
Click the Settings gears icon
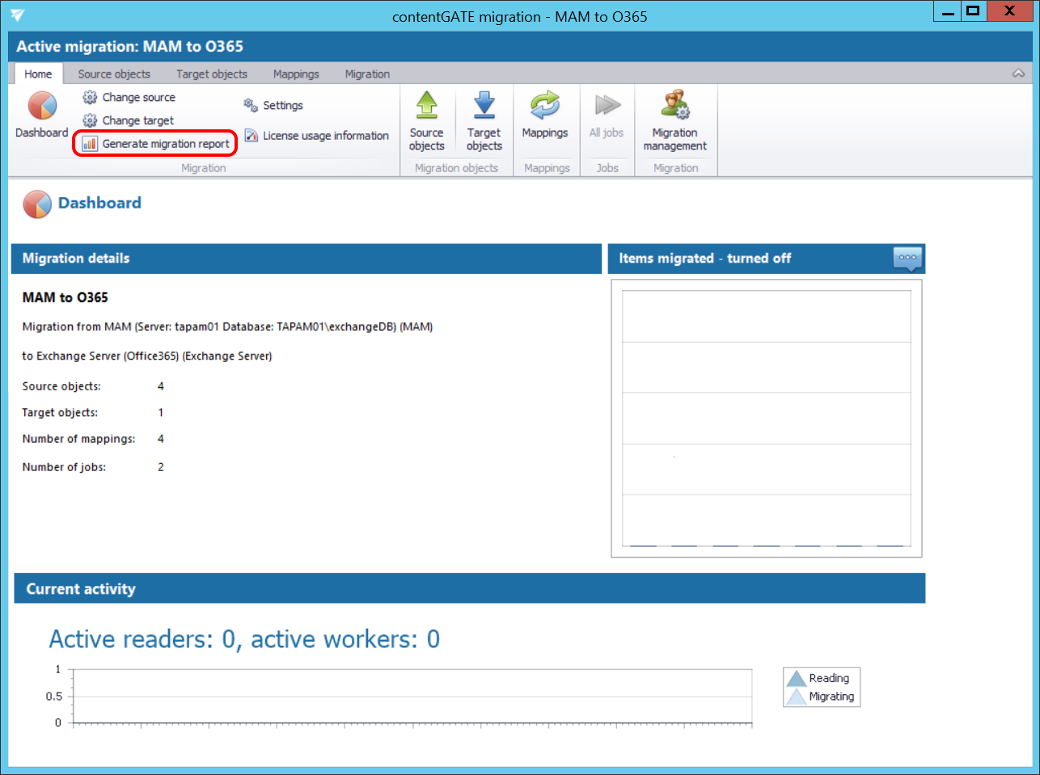251,105
